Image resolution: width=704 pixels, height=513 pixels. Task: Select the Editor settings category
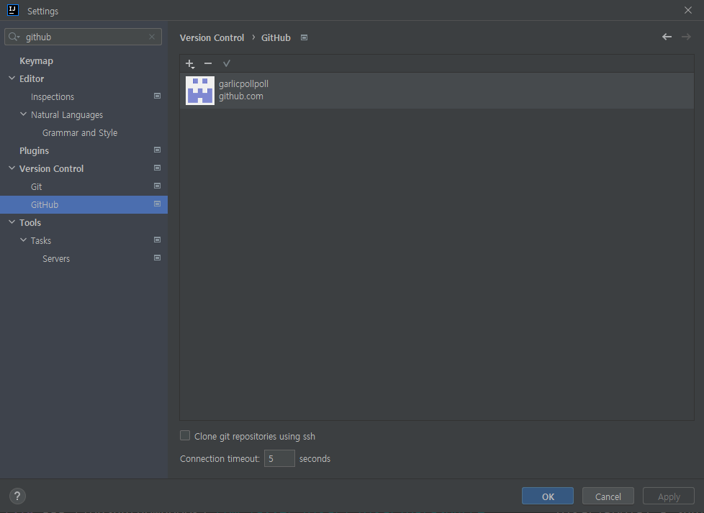click(x=32, y=79)
